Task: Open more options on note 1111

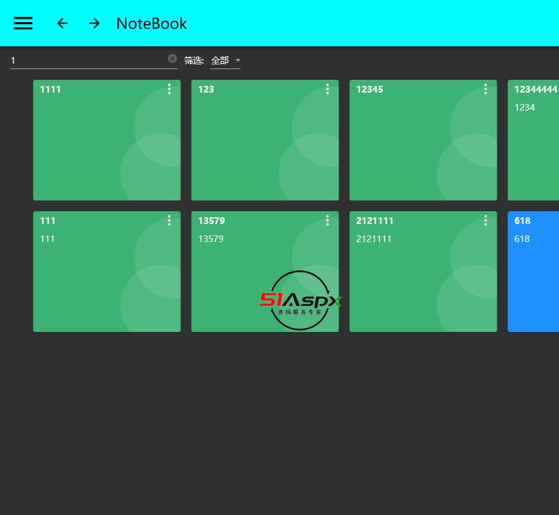Action: pyautogui.click(x=170, y=89)
